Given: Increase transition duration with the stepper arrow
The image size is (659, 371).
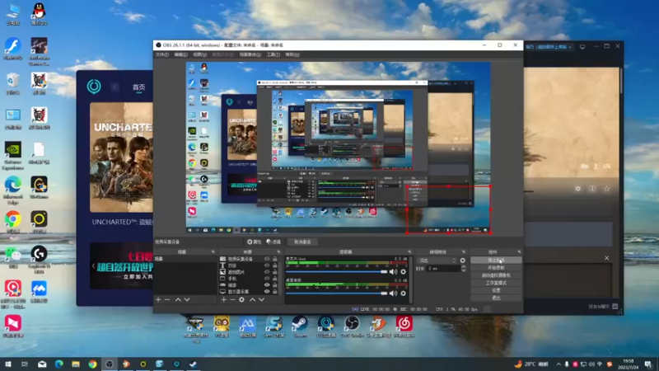Looking at the screenshot, I should (464, 266).
